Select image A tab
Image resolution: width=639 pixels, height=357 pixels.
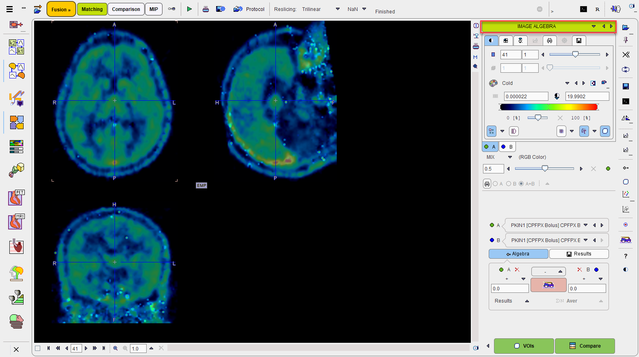pyautogui.click(x=490, y=147)
